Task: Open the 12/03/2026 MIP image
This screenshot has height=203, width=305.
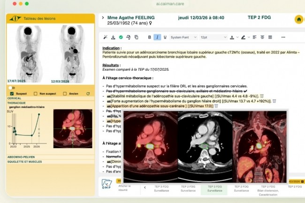Action: (x=72, y=54)
